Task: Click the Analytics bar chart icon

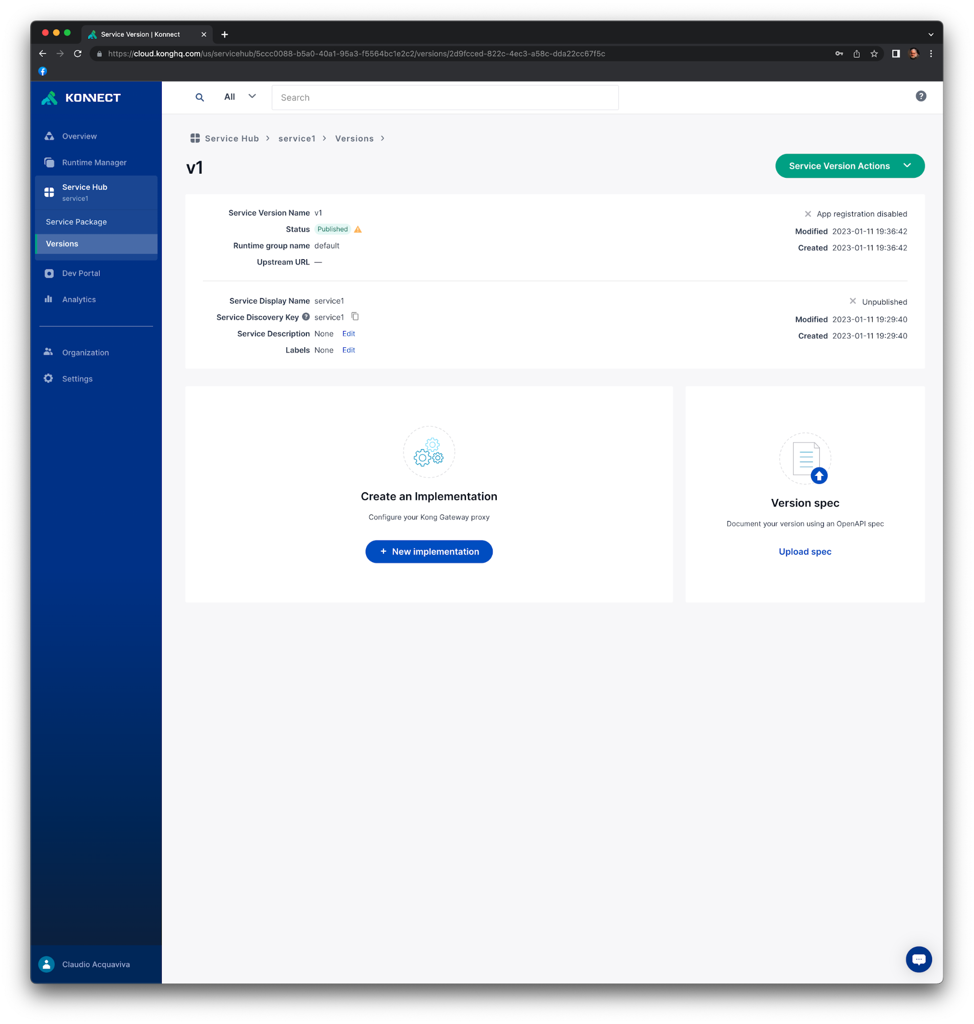Action: click(x=48, y=299)
